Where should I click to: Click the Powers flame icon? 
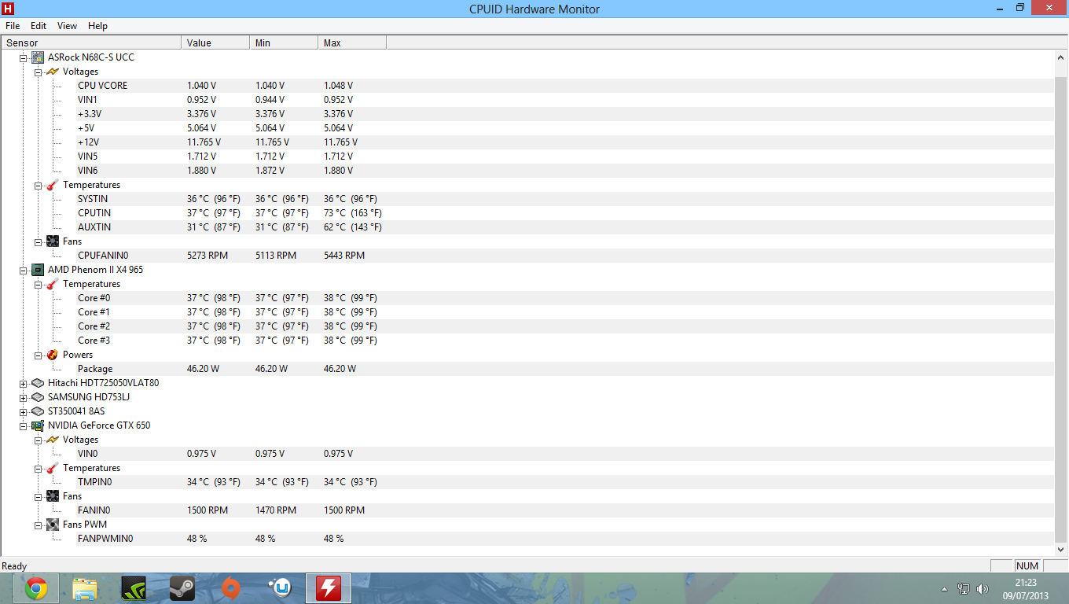click(53, 355)
